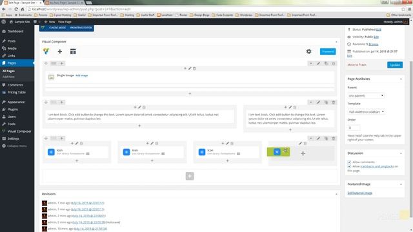Edit the column containing Single Image

click(x=190, y=68)
